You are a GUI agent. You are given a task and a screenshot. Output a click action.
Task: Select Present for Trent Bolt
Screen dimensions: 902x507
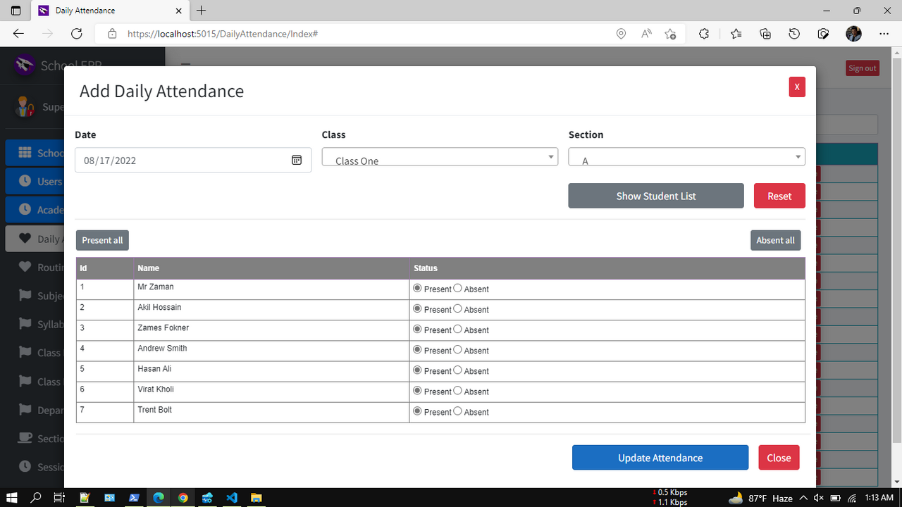tap(418, 411)
